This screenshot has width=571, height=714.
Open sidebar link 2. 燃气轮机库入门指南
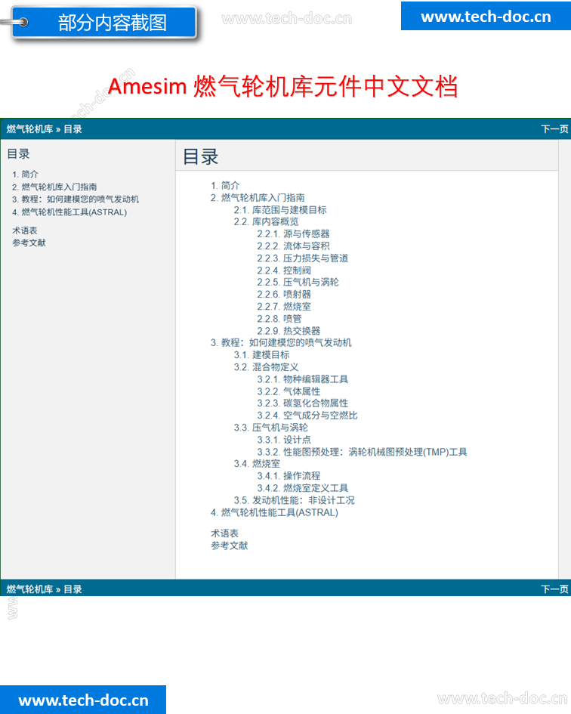[x=54, y=187]
